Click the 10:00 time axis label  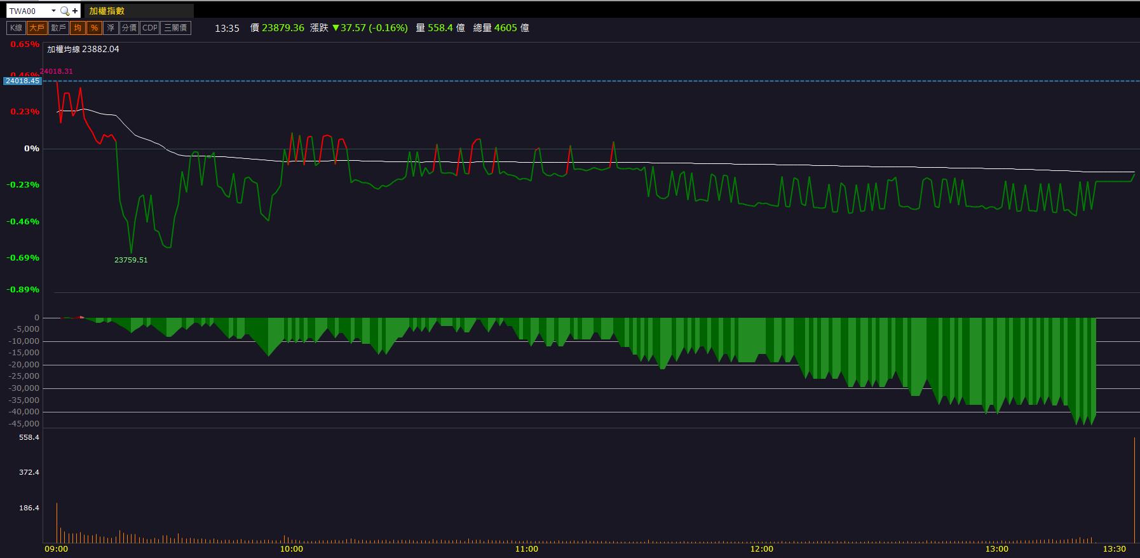(292, 548)
